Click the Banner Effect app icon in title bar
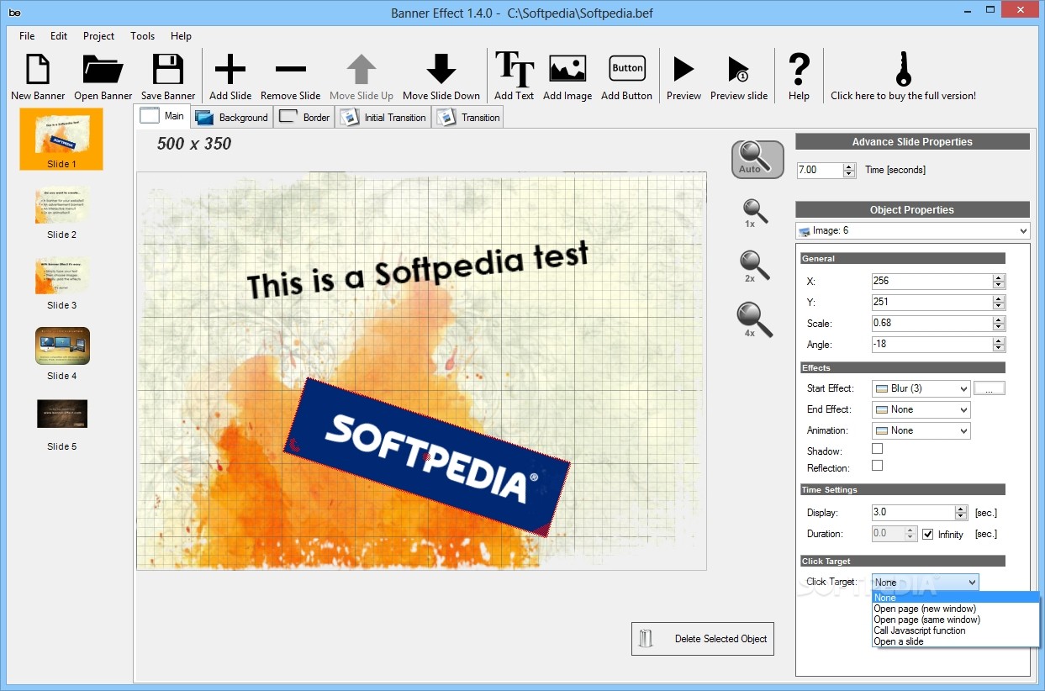The height and width of the screenshot is (691, 1045). (x=15, y=13)
